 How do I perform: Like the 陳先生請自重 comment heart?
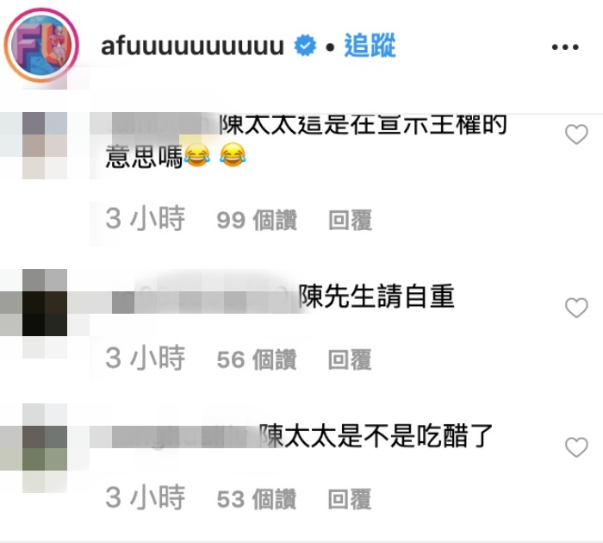[x=576, y=308]
